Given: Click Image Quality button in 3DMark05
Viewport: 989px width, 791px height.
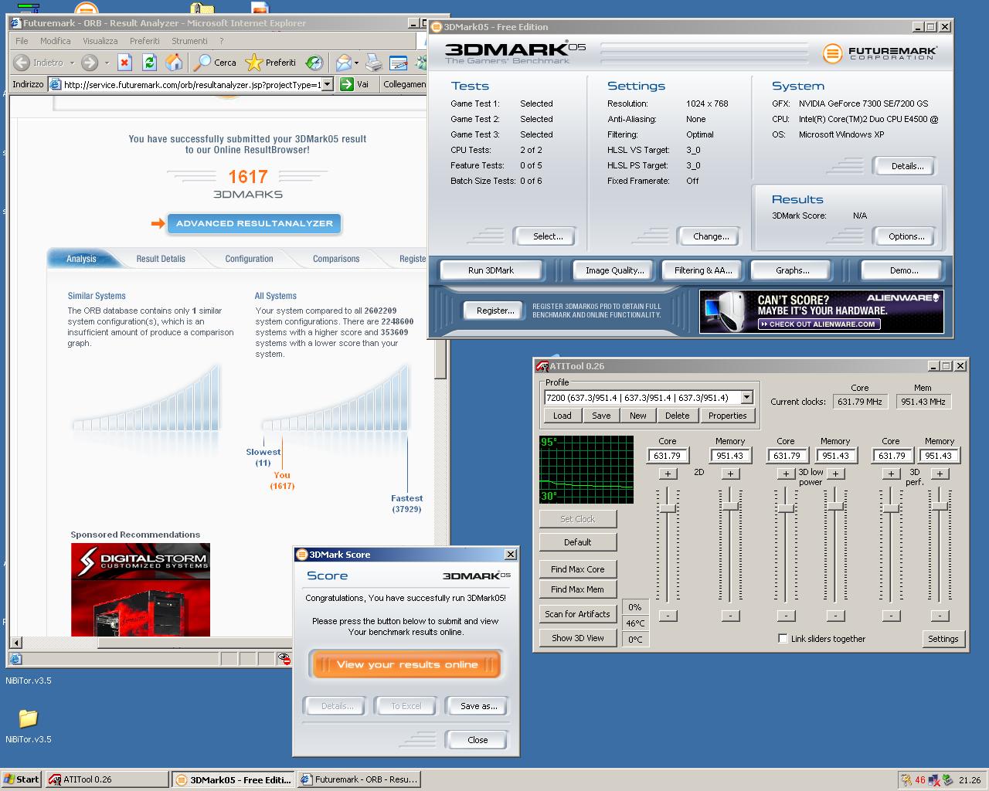Looking at the screenshot, I should [614, 270].
